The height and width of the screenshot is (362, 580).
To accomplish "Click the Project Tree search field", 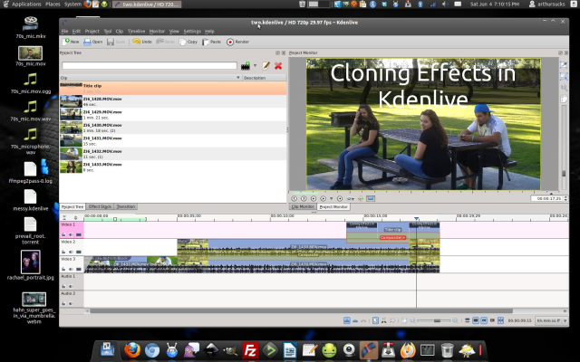I will [150, 66].
